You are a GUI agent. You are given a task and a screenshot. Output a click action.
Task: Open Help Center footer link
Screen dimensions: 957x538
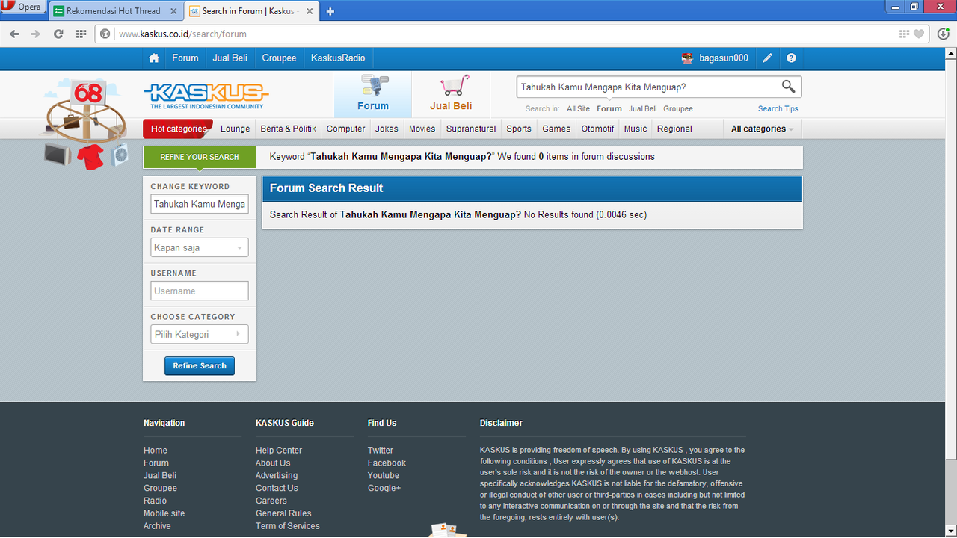pyautogui.click(x=279, y=451)
